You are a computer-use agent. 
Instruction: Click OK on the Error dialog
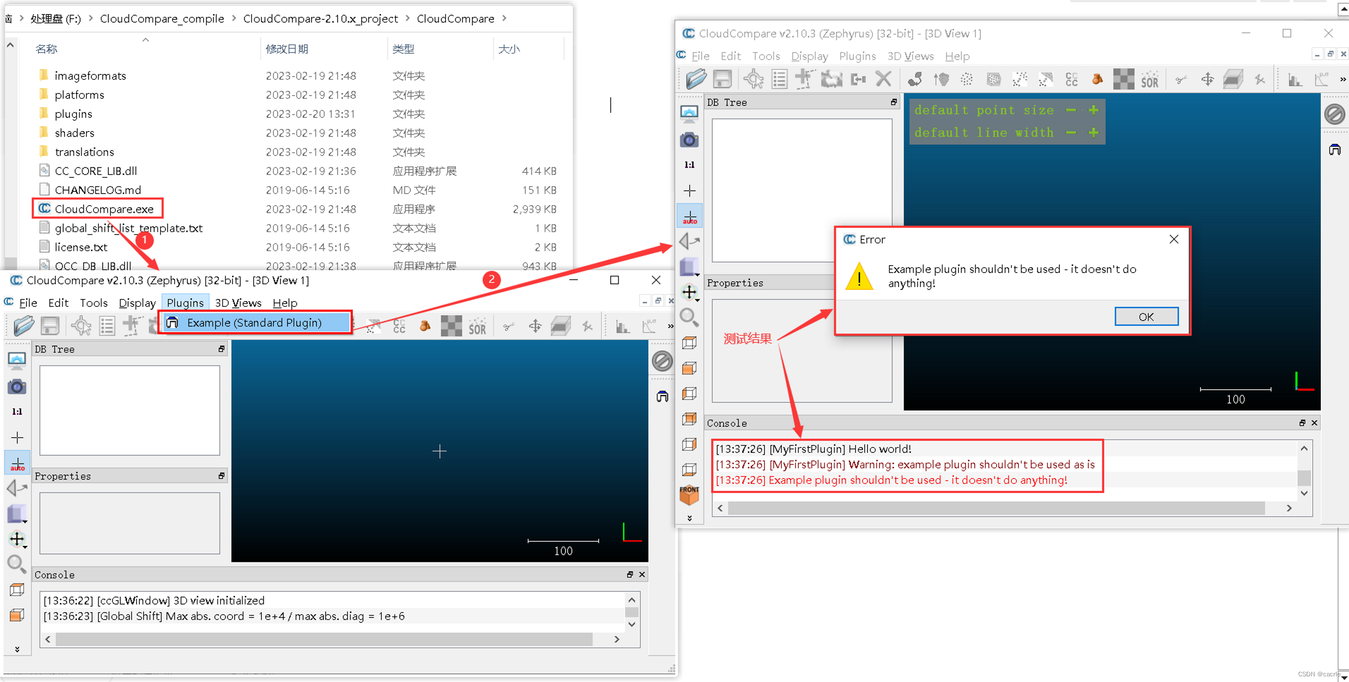coord(1146,316)
